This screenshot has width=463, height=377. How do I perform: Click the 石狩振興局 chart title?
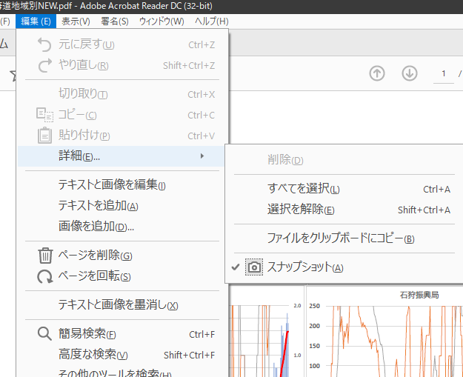pyautogui.click(x=419, y=295)
